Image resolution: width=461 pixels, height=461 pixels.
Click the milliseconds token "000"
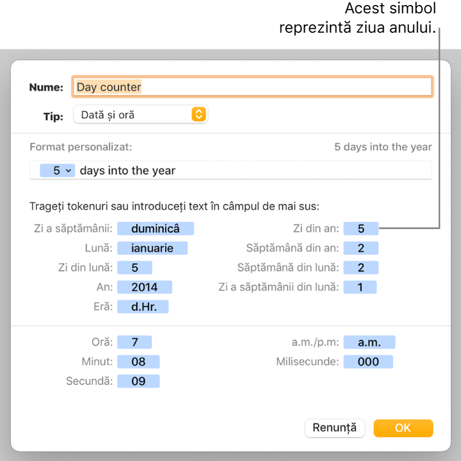pos(368,362)
